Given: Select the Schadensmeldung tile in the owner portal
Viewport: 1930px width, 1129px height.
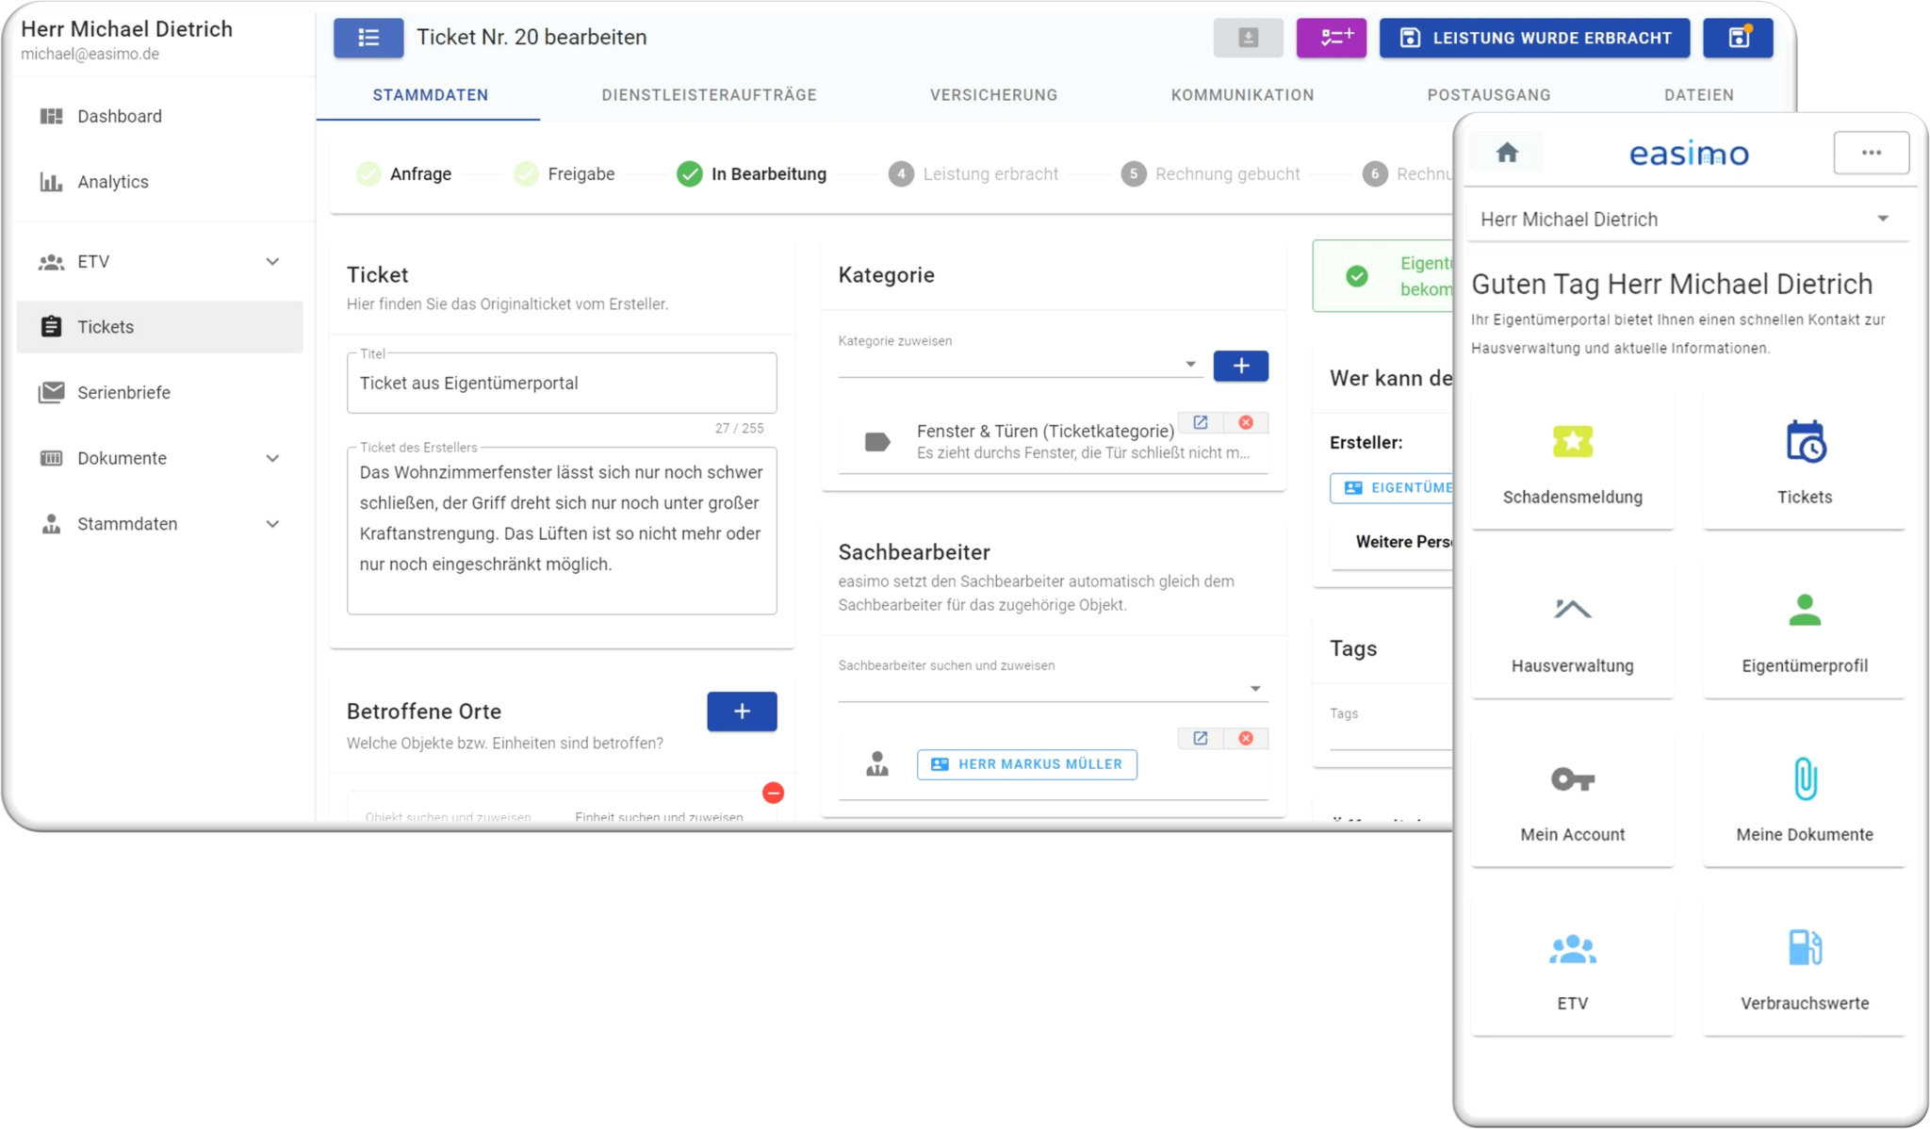Looking at the screenshot, I should 1572,459.
